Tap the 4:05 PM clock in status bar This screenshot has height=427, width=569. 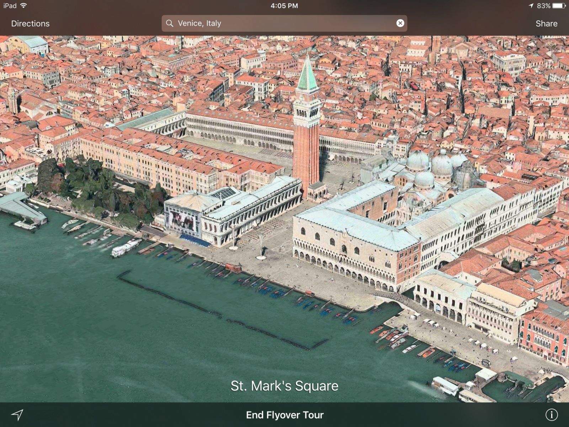point(284,6)
